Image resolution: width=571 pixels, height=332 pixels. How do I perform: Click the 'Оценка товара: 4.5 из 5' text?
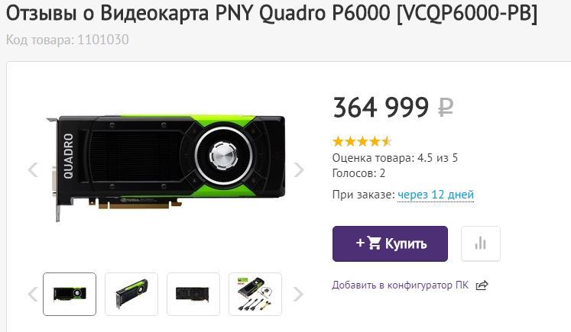point(395,158)
